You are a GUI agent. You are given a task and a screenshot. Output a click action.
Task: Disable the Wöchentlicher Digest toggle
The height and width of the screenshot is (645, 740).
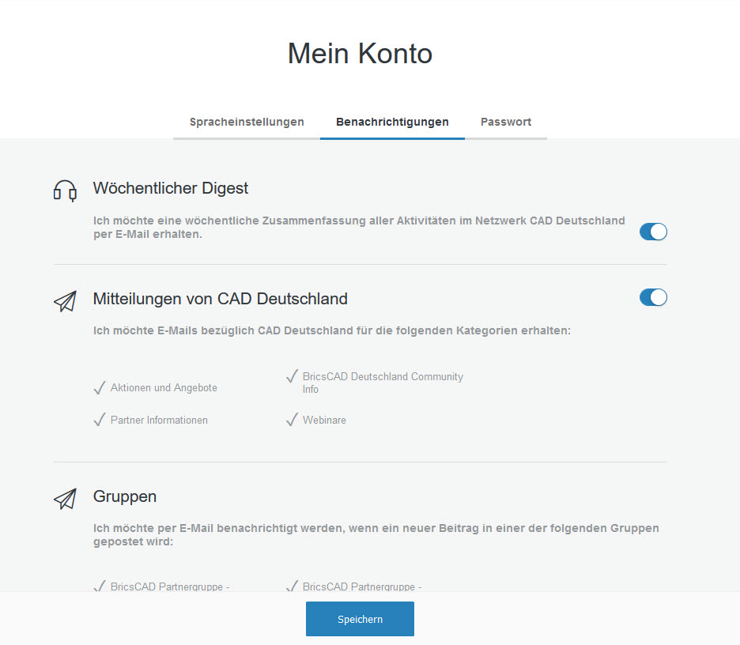coord(653,232)
